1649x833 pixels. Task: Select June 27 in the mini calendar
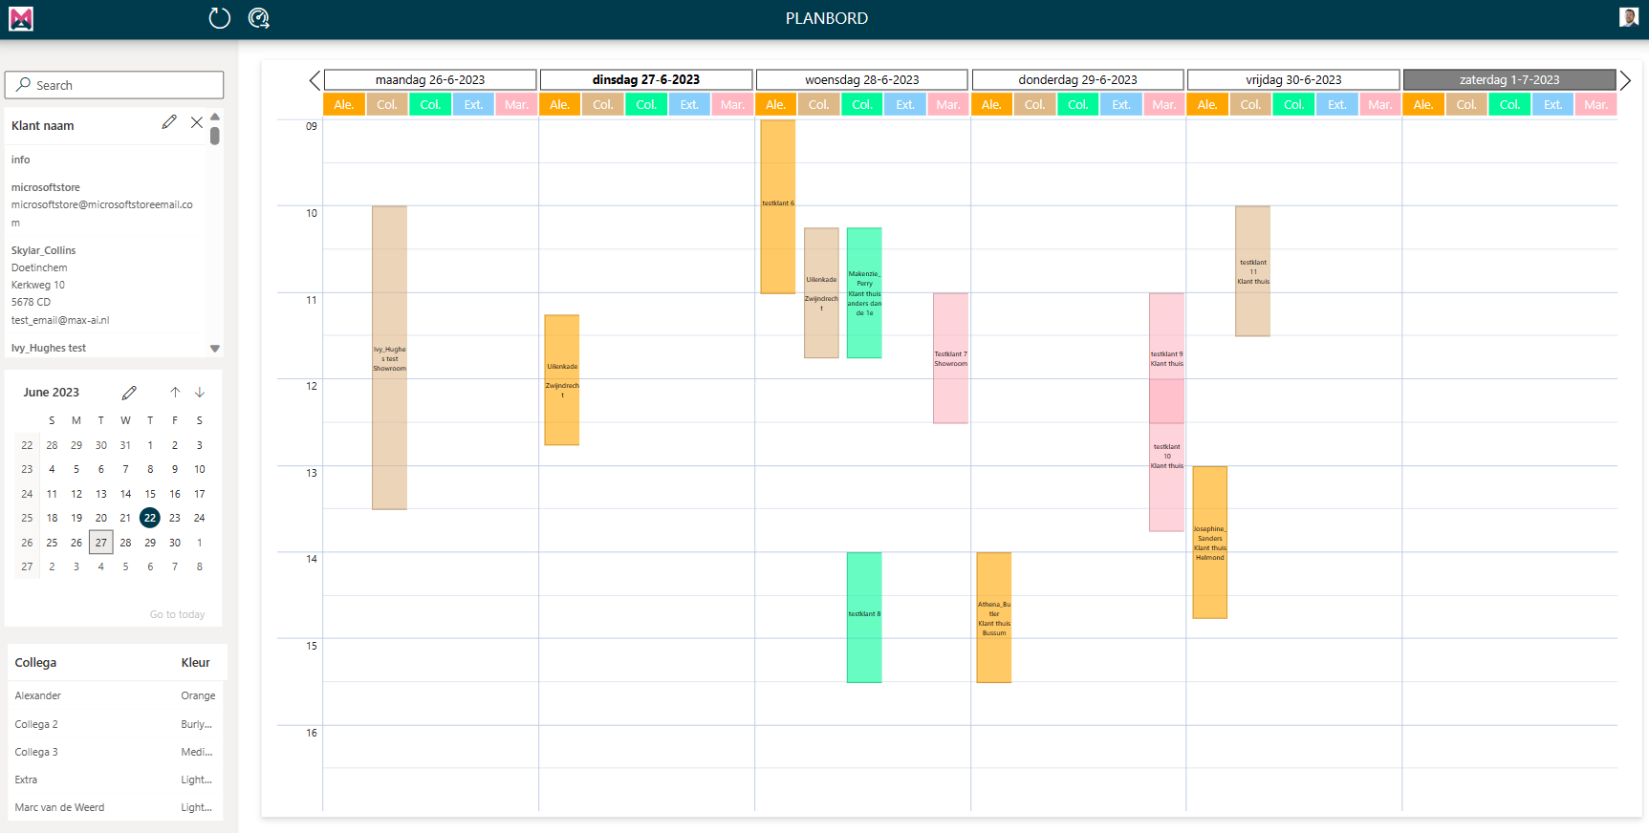tap(101, 543)
